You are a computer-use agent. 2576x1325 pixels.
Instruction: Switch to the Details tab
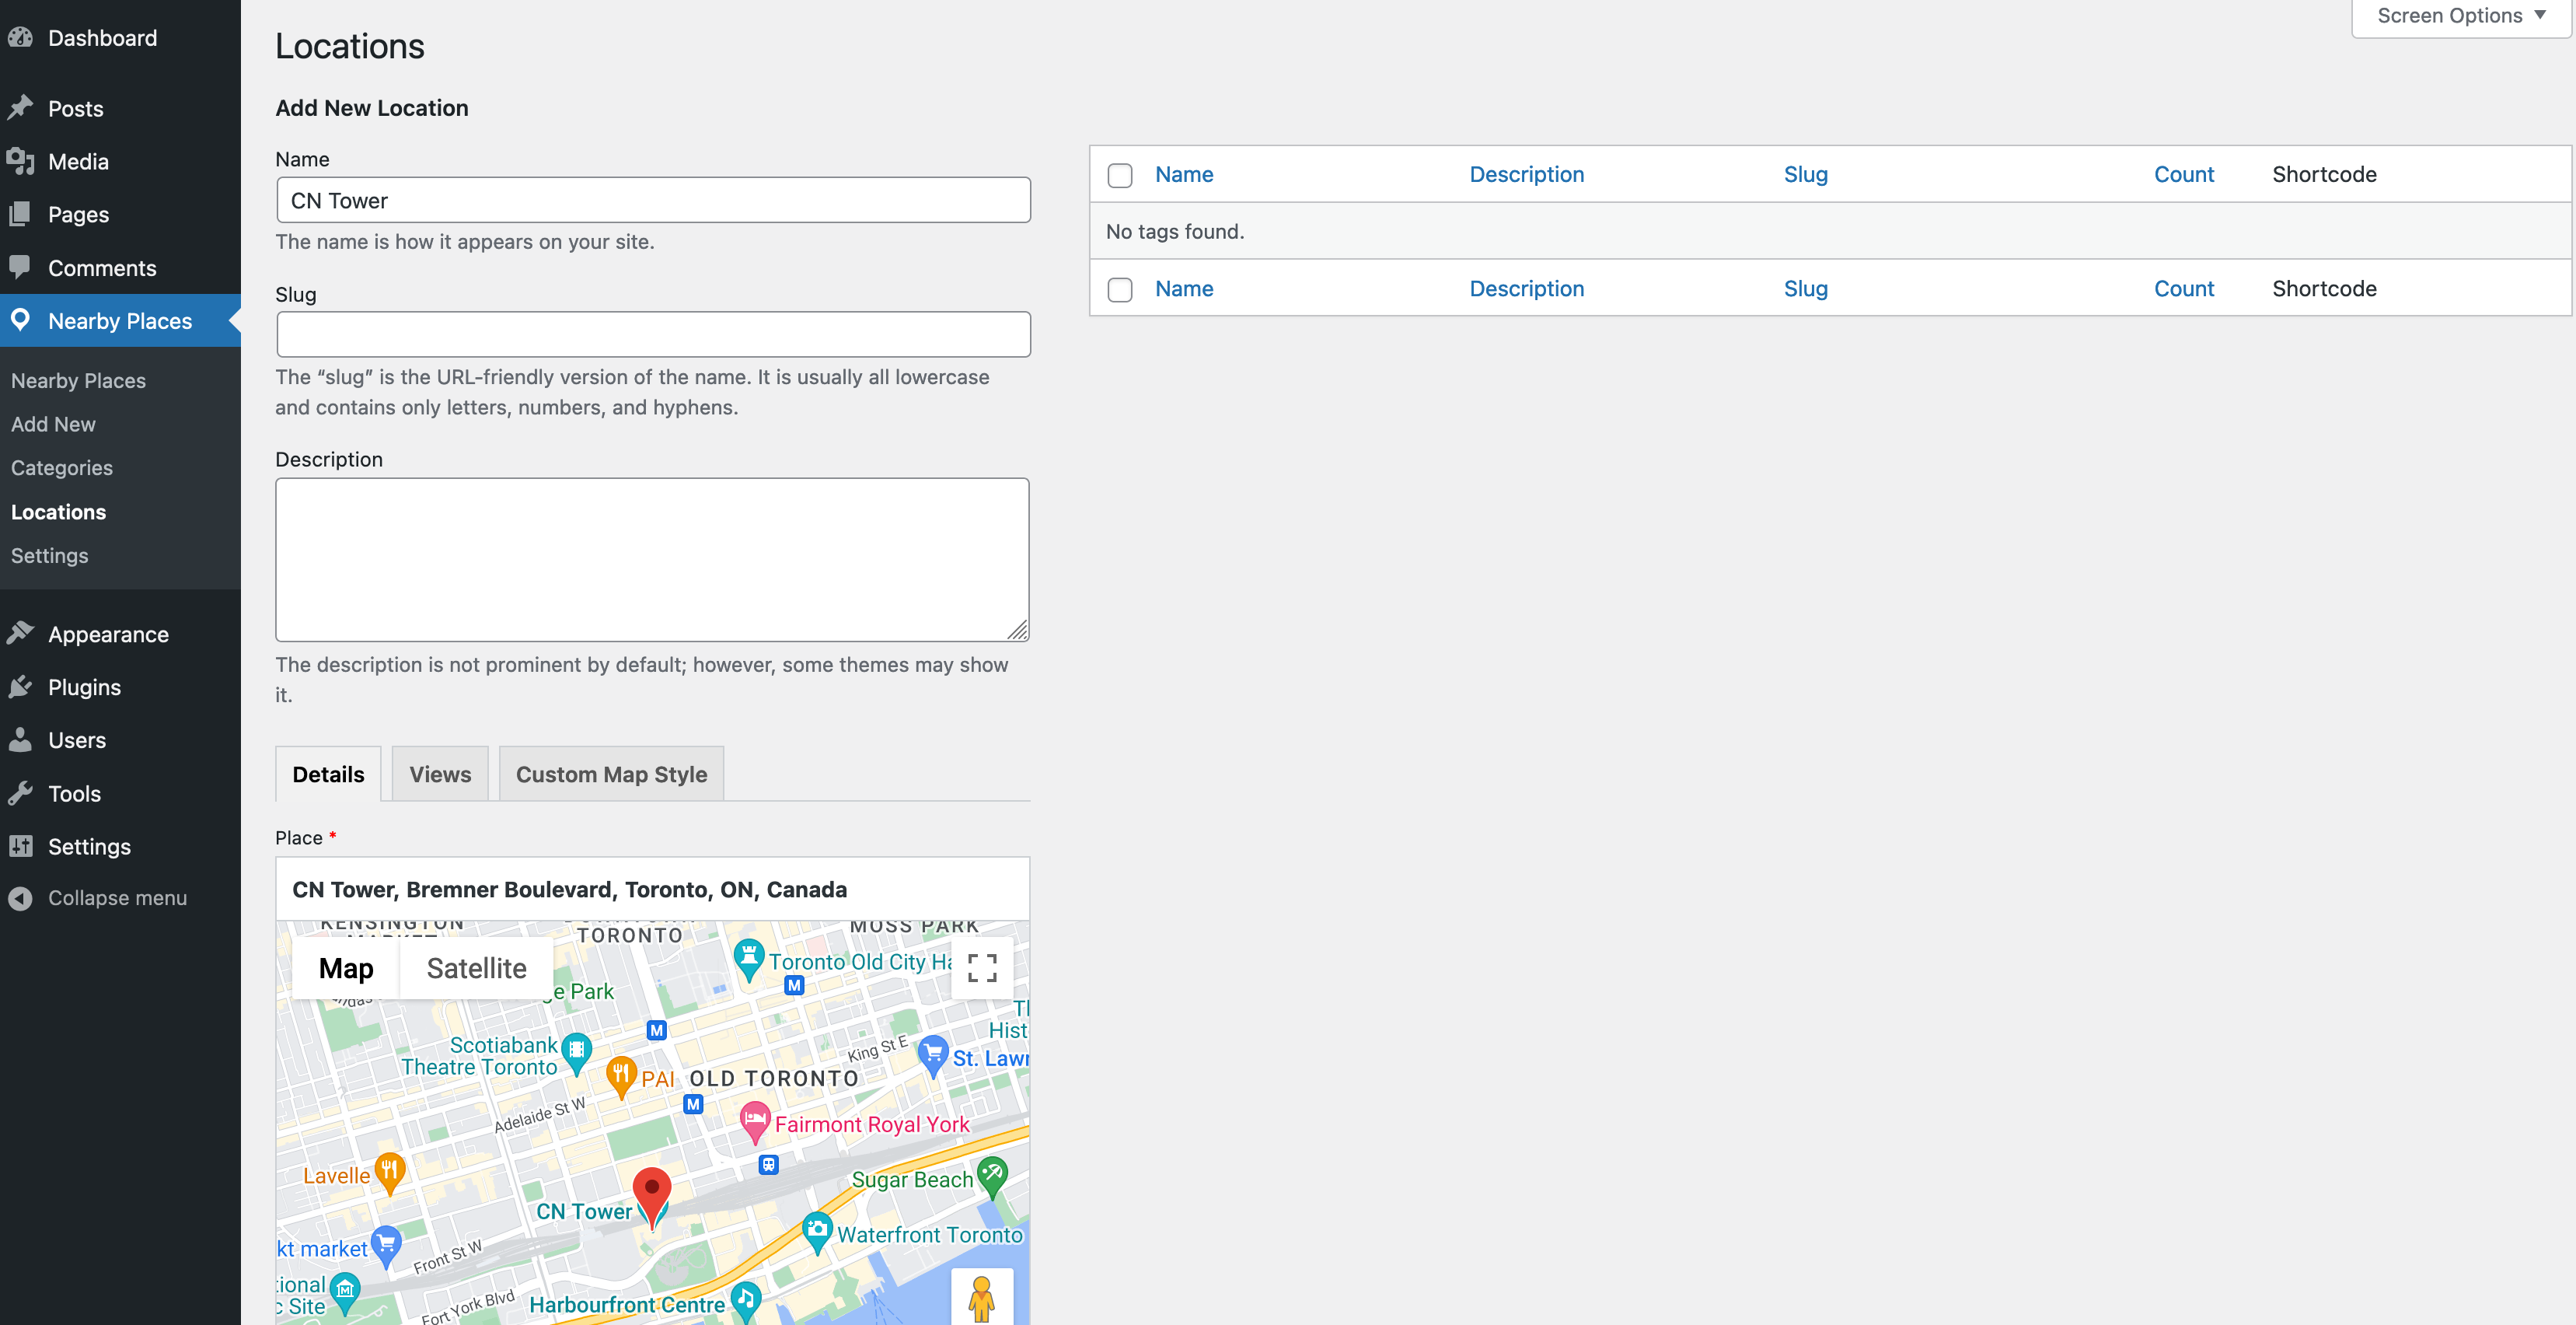(x=328, y=774)
